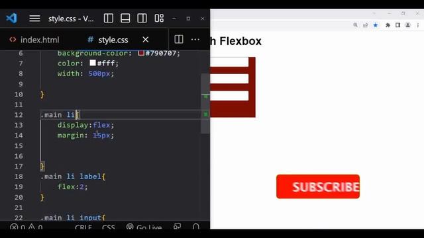Toggle the browser side panel icon

tap(397, 25)
